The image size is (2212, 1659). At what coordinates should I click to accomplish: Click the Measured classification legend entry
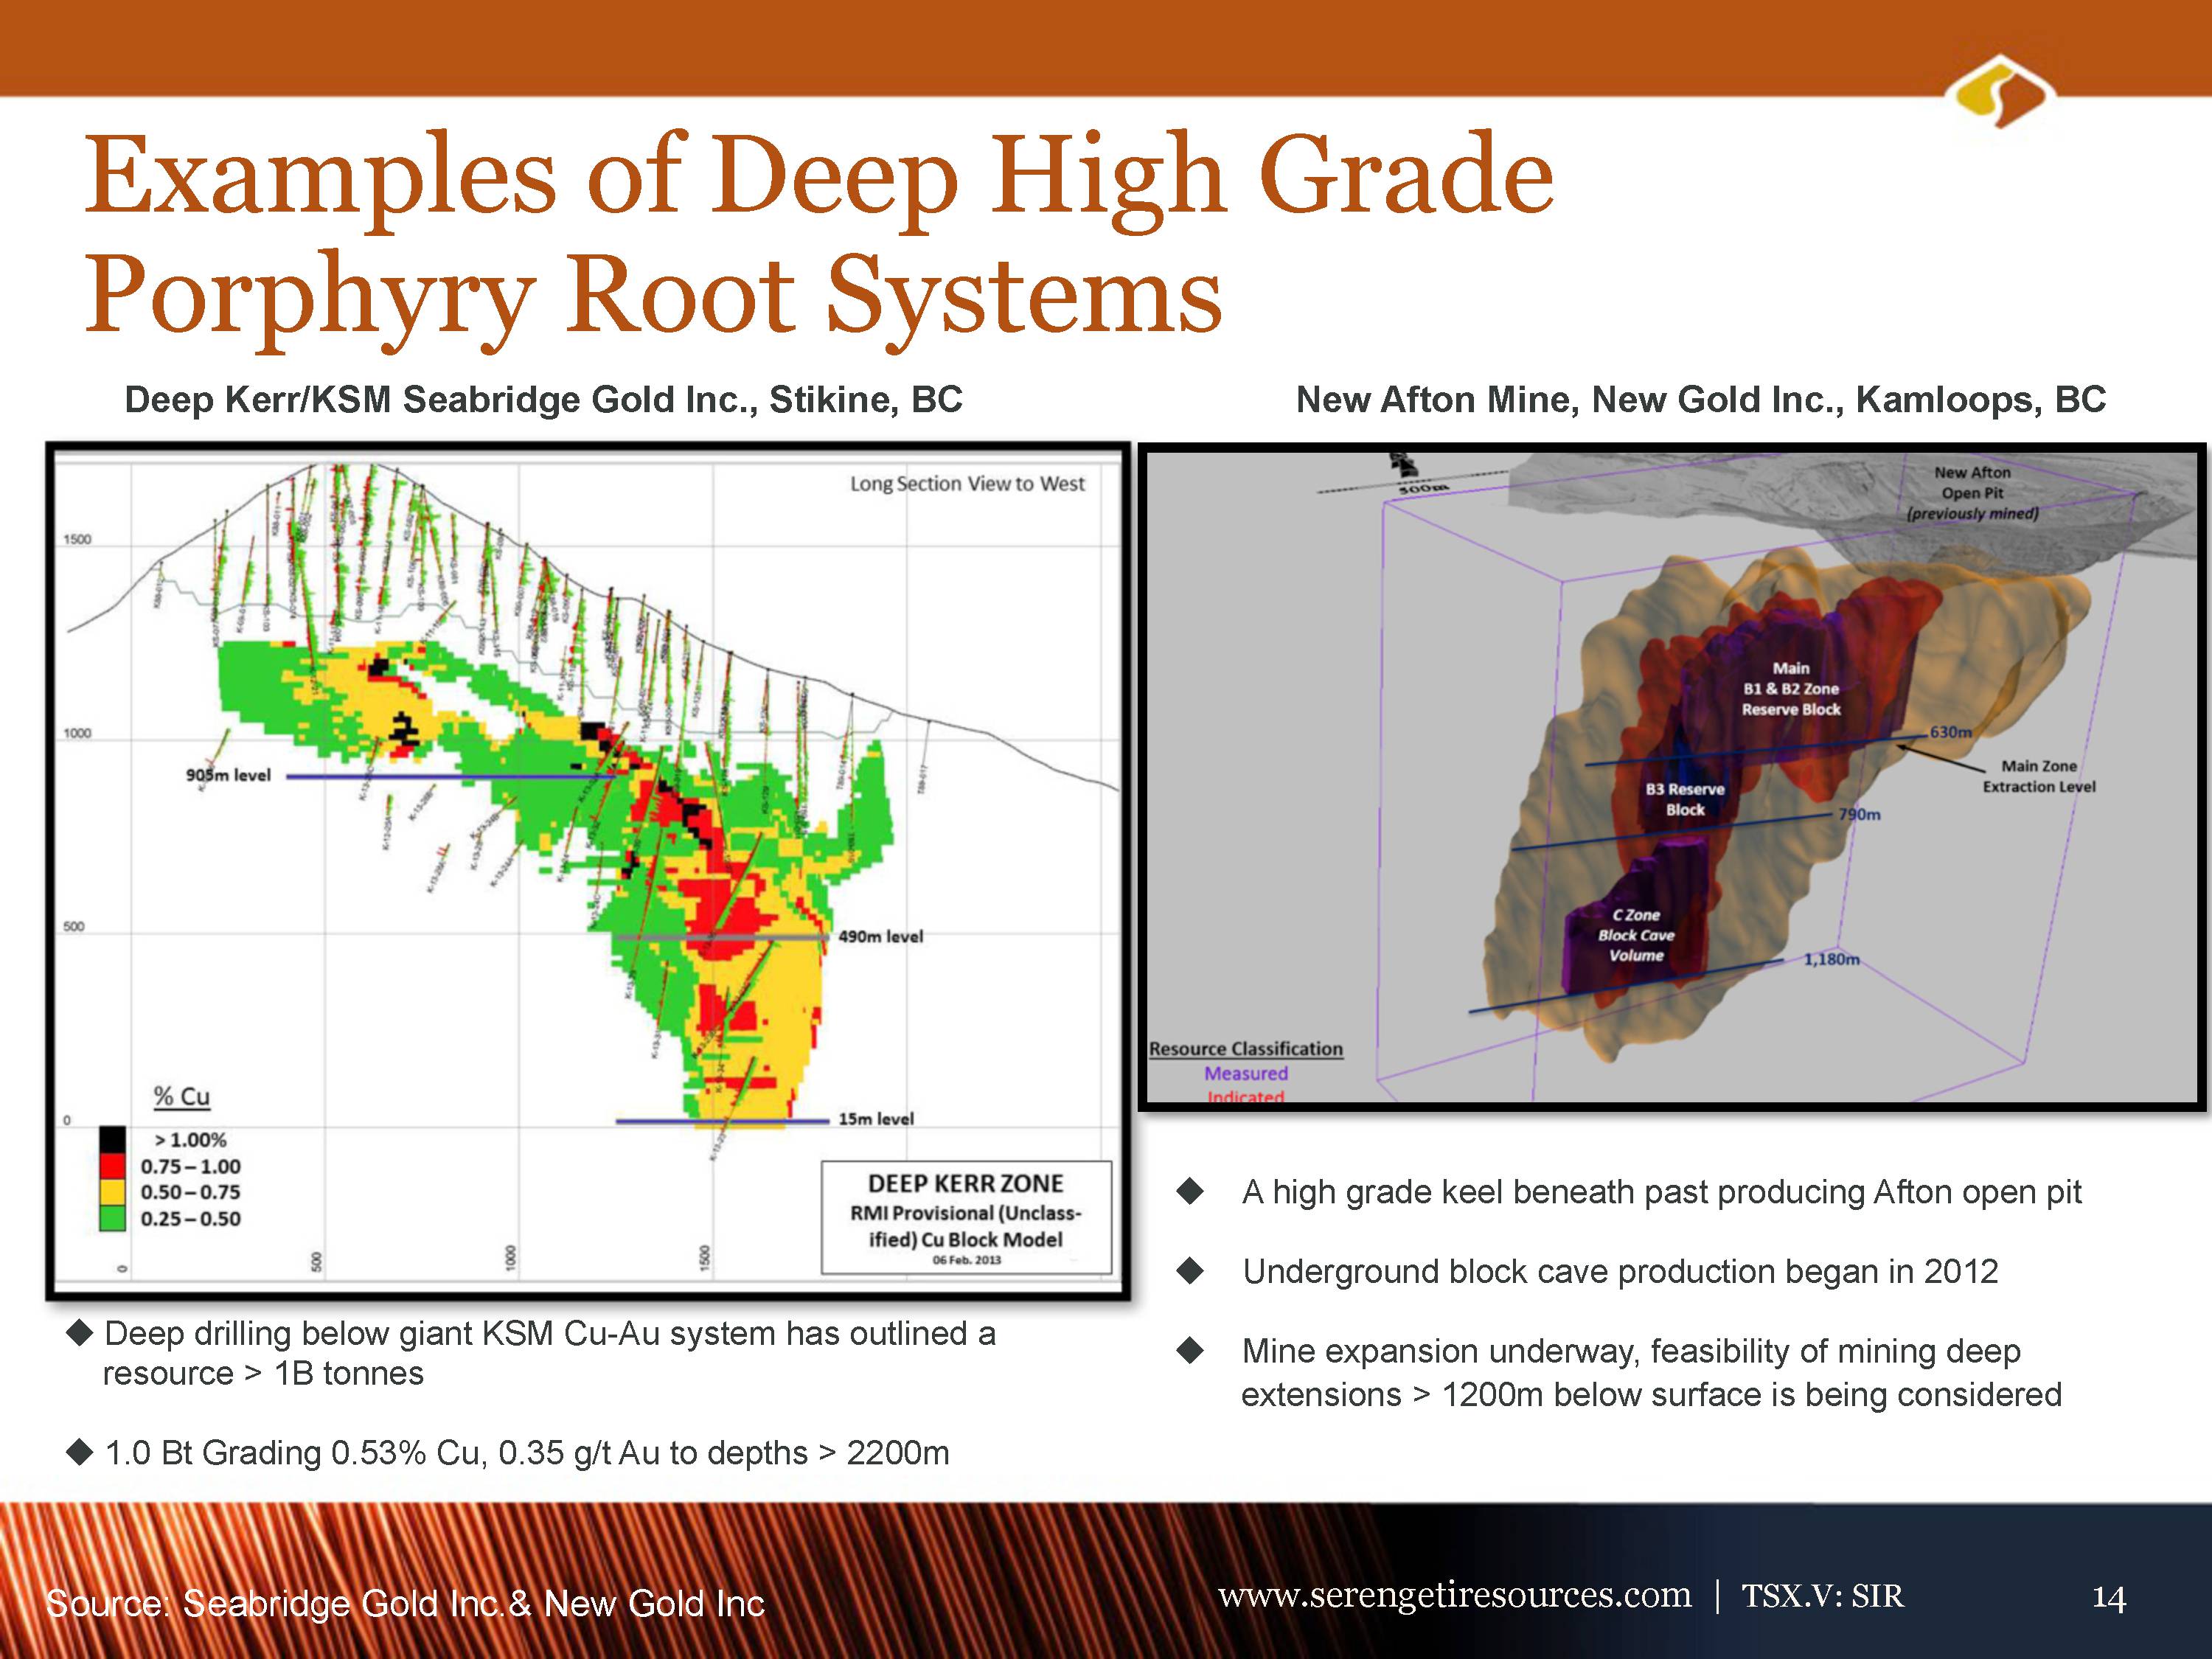click(x=1245, y=1073)
